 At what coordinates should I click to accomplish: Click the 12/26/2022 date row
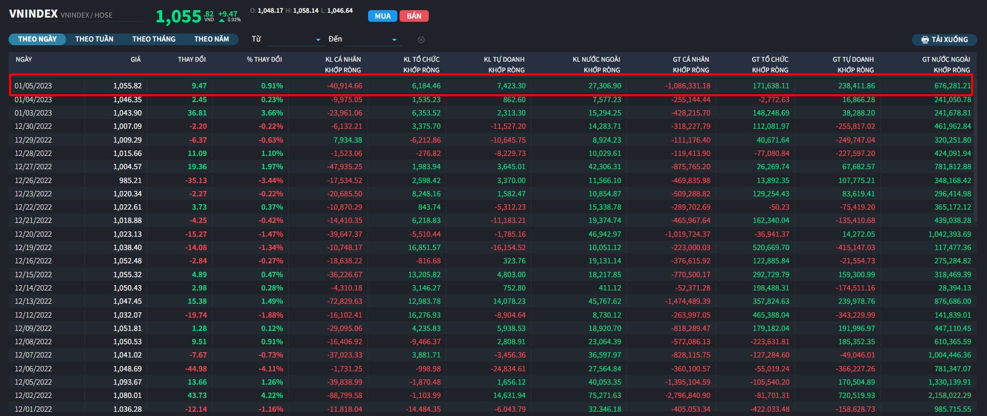(x=33, y=180)
